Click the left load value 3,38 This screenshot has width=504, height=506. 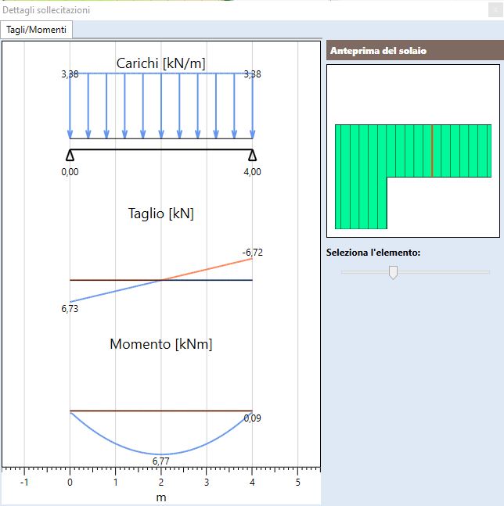70,74
